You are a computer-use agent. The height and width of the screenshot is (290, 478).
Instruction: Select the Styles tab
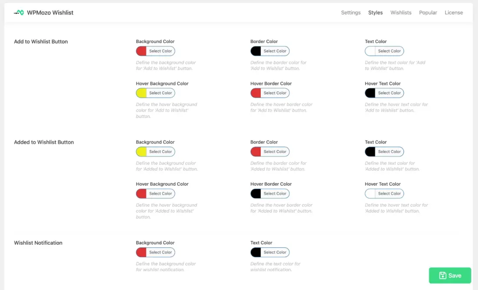click(x=375, y=13)
